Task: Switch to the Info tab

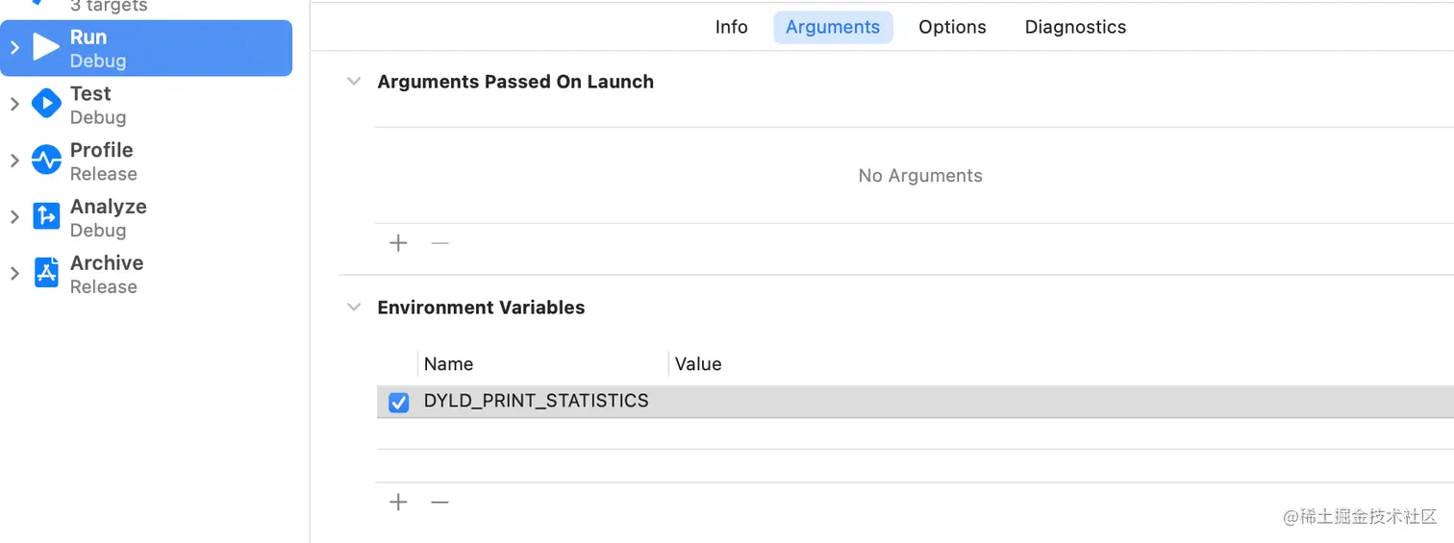Action: [731, 27]
